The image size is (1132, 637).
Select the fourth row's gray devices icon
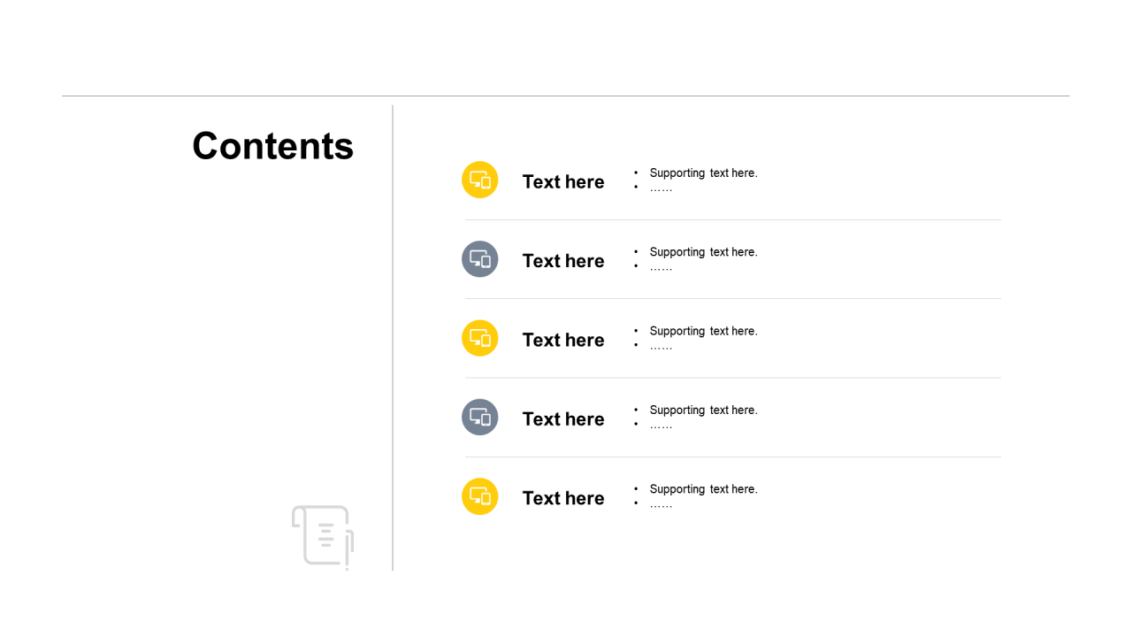pyautogui.click(x=480, y=417)
